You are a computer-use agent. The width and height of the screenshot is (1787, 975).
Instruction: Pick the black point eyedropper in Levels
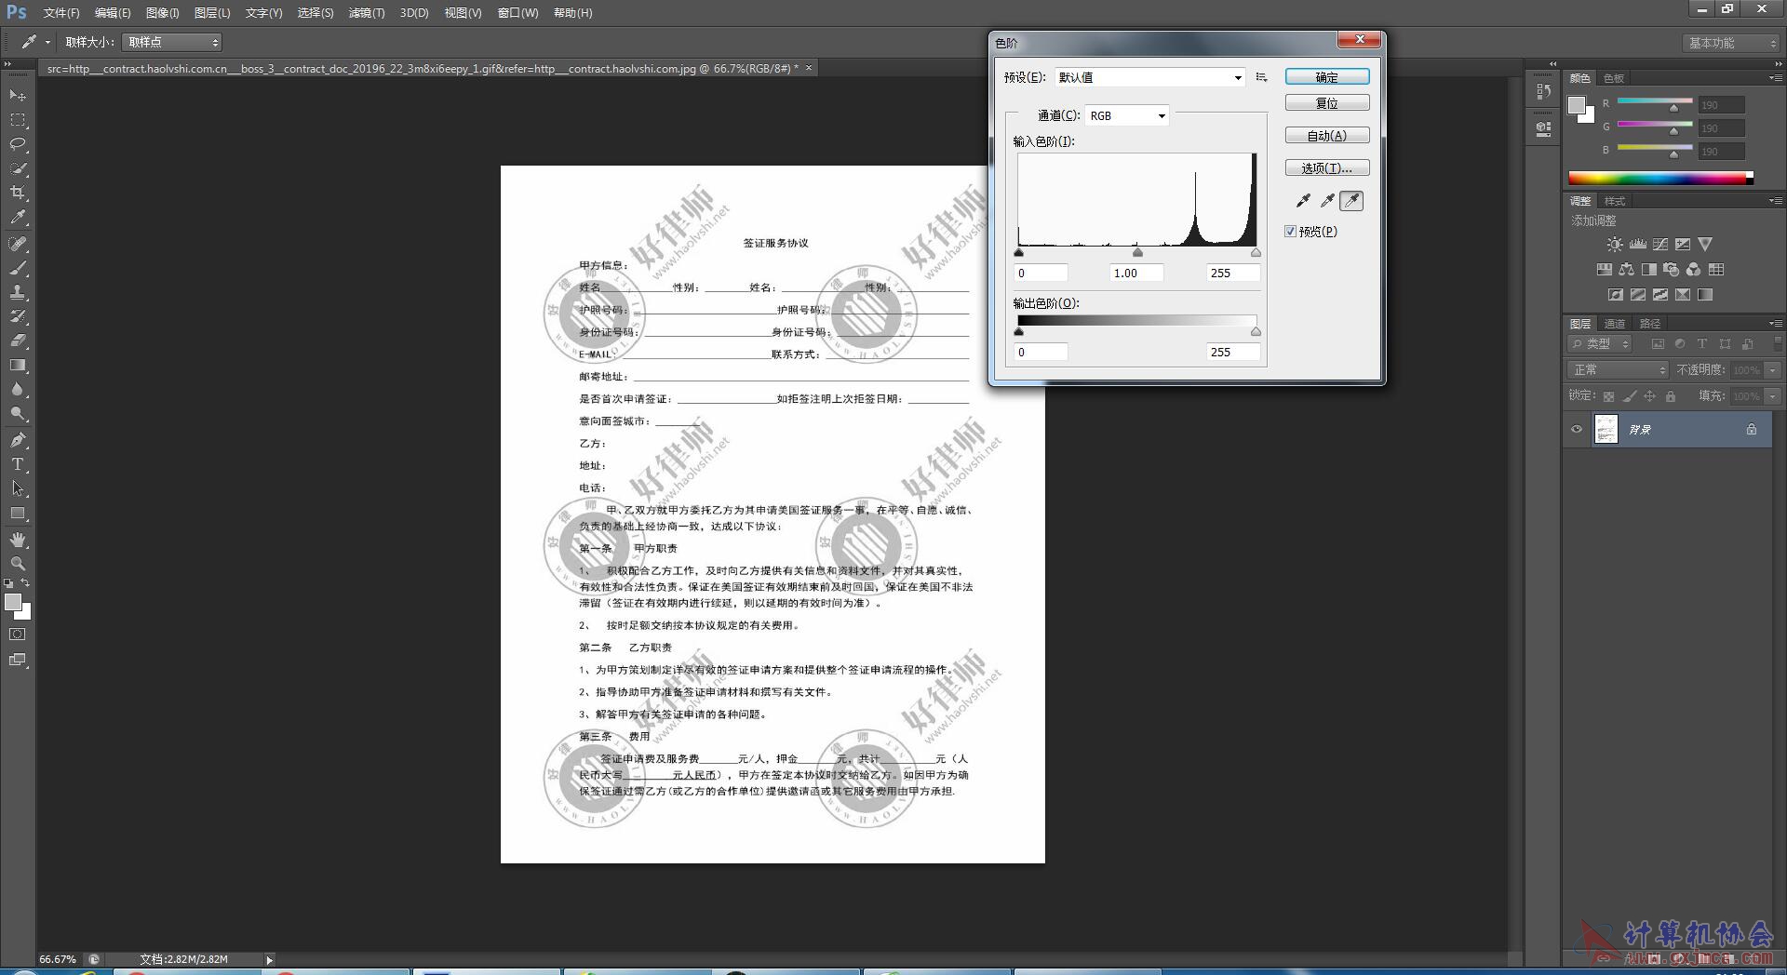(x=1303, y=200)
